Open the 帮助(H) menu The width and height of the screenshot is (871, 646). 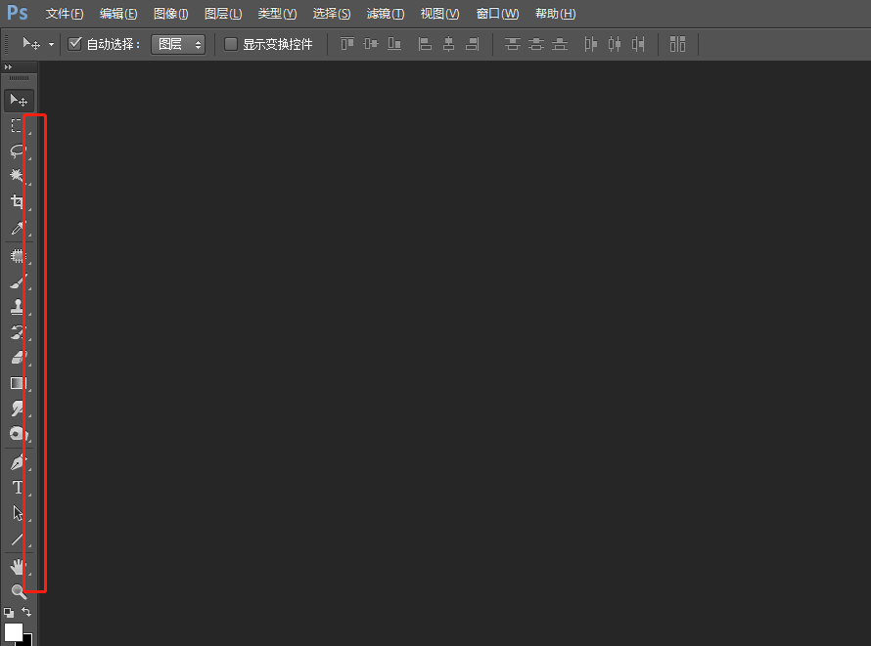coord(556,14)
